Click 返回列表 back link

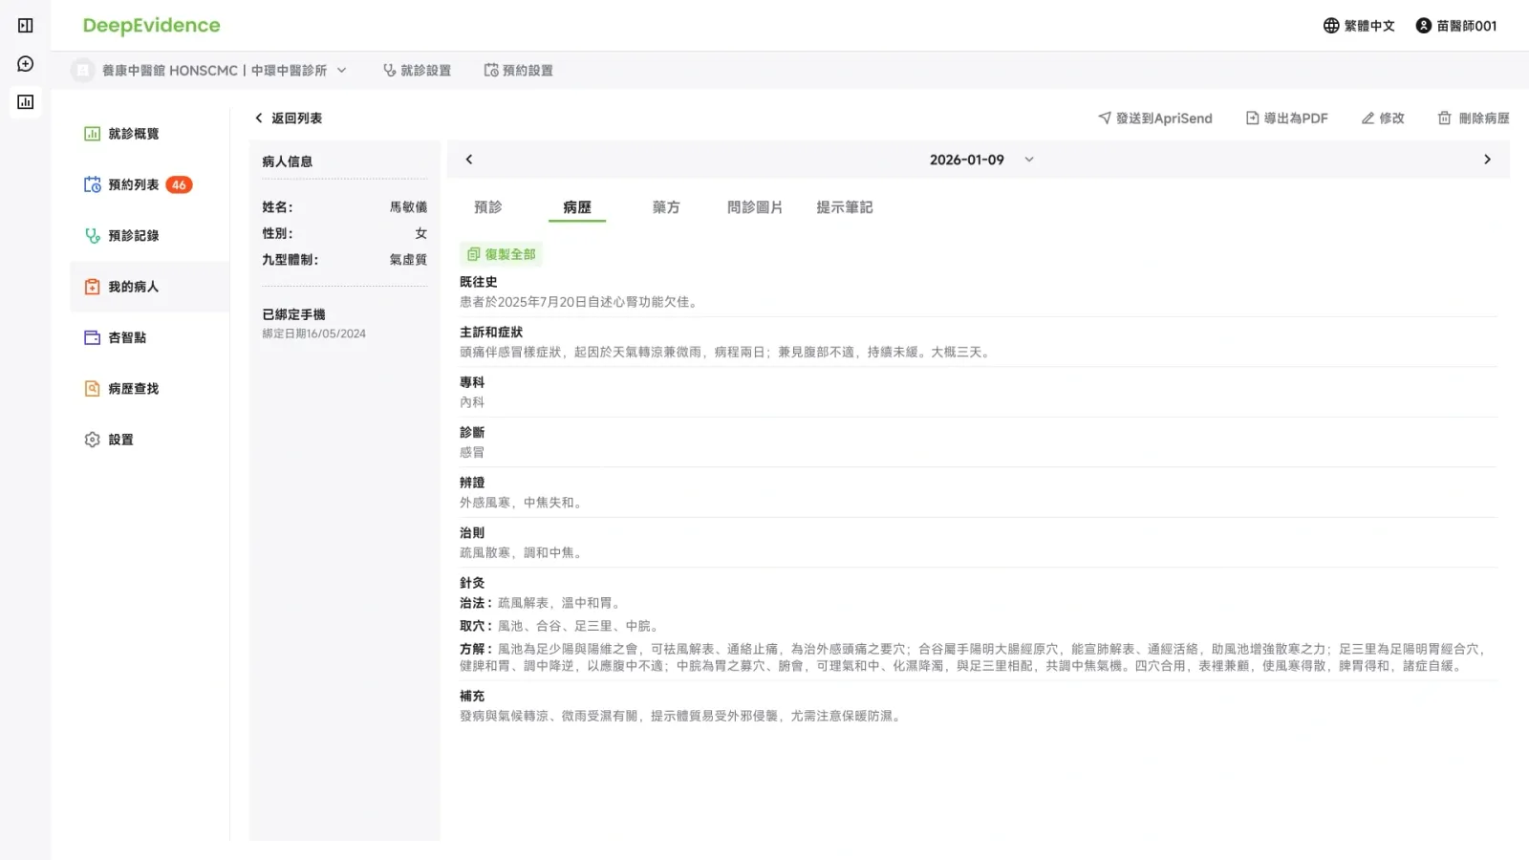coord(288,118)
